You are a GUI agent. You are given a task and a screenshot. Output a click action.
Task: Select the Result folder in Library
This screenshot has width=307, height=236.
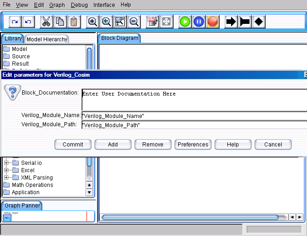click(16, 64)
